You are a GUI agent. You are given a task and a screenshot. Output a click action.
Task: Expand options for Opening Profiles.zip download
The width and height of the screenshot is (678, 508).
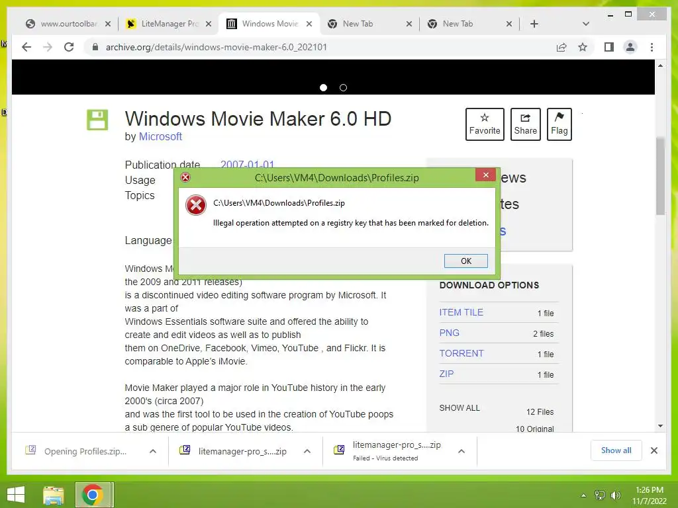(x=153, y=451)
